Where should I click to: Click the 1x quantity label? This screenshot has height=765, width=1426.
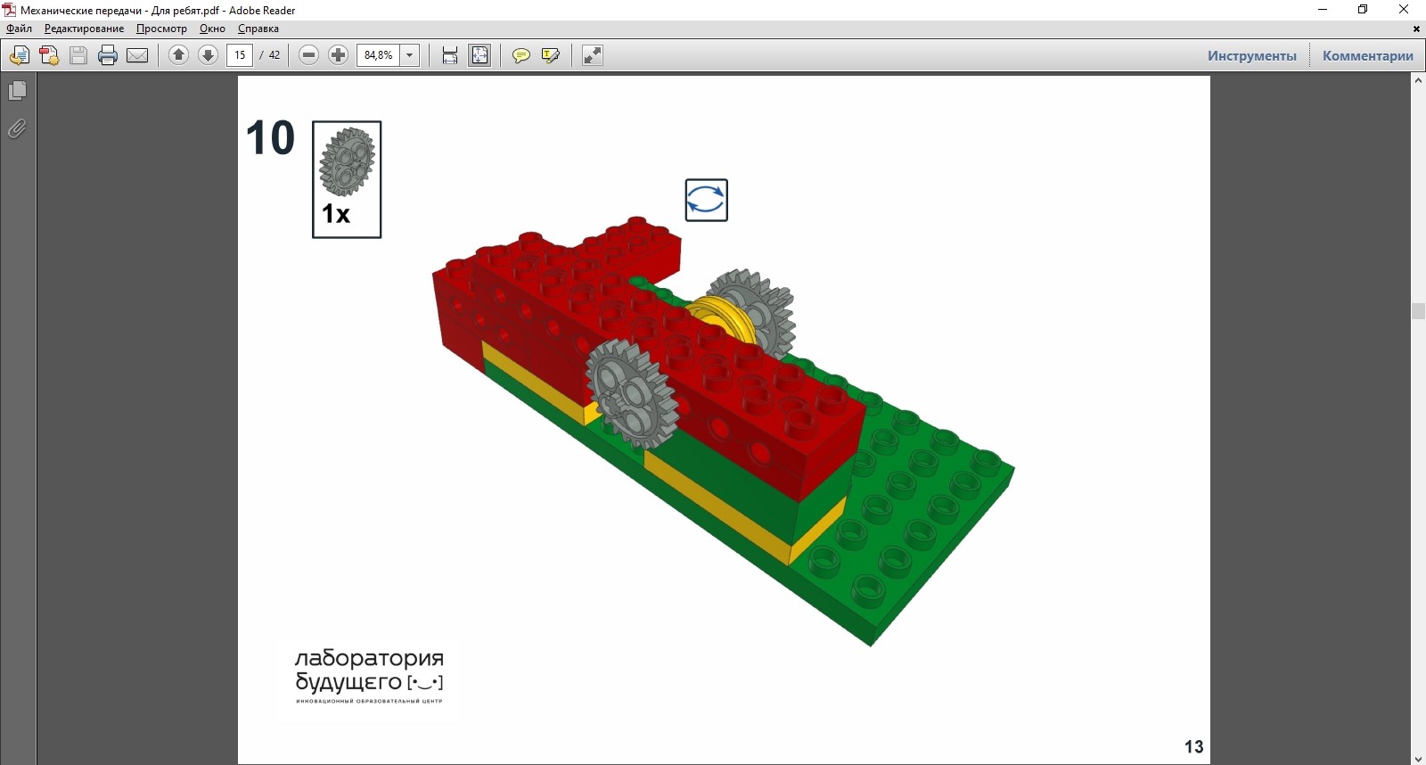click(x=336, y=214)
